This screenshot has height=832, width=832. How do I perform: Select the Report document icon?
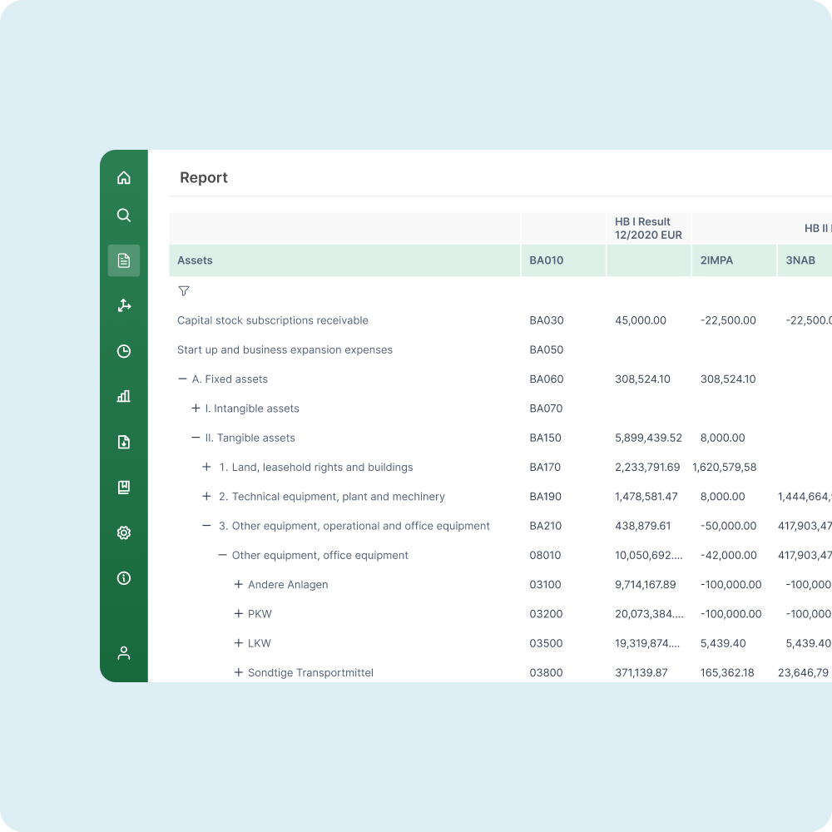coord(124,260)
